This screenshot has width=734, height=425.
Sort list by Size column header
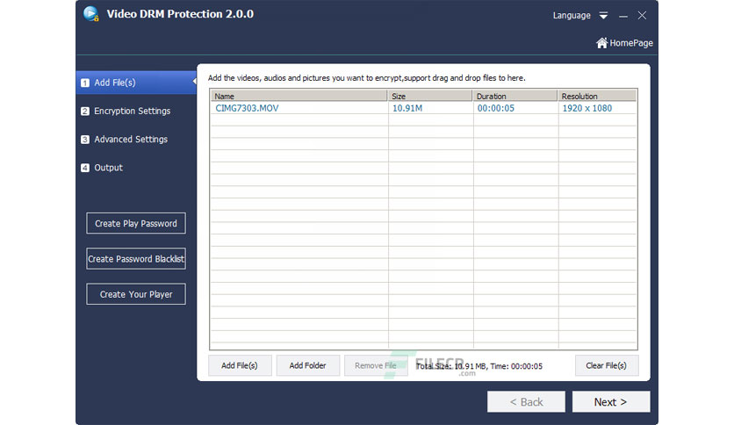429,96
